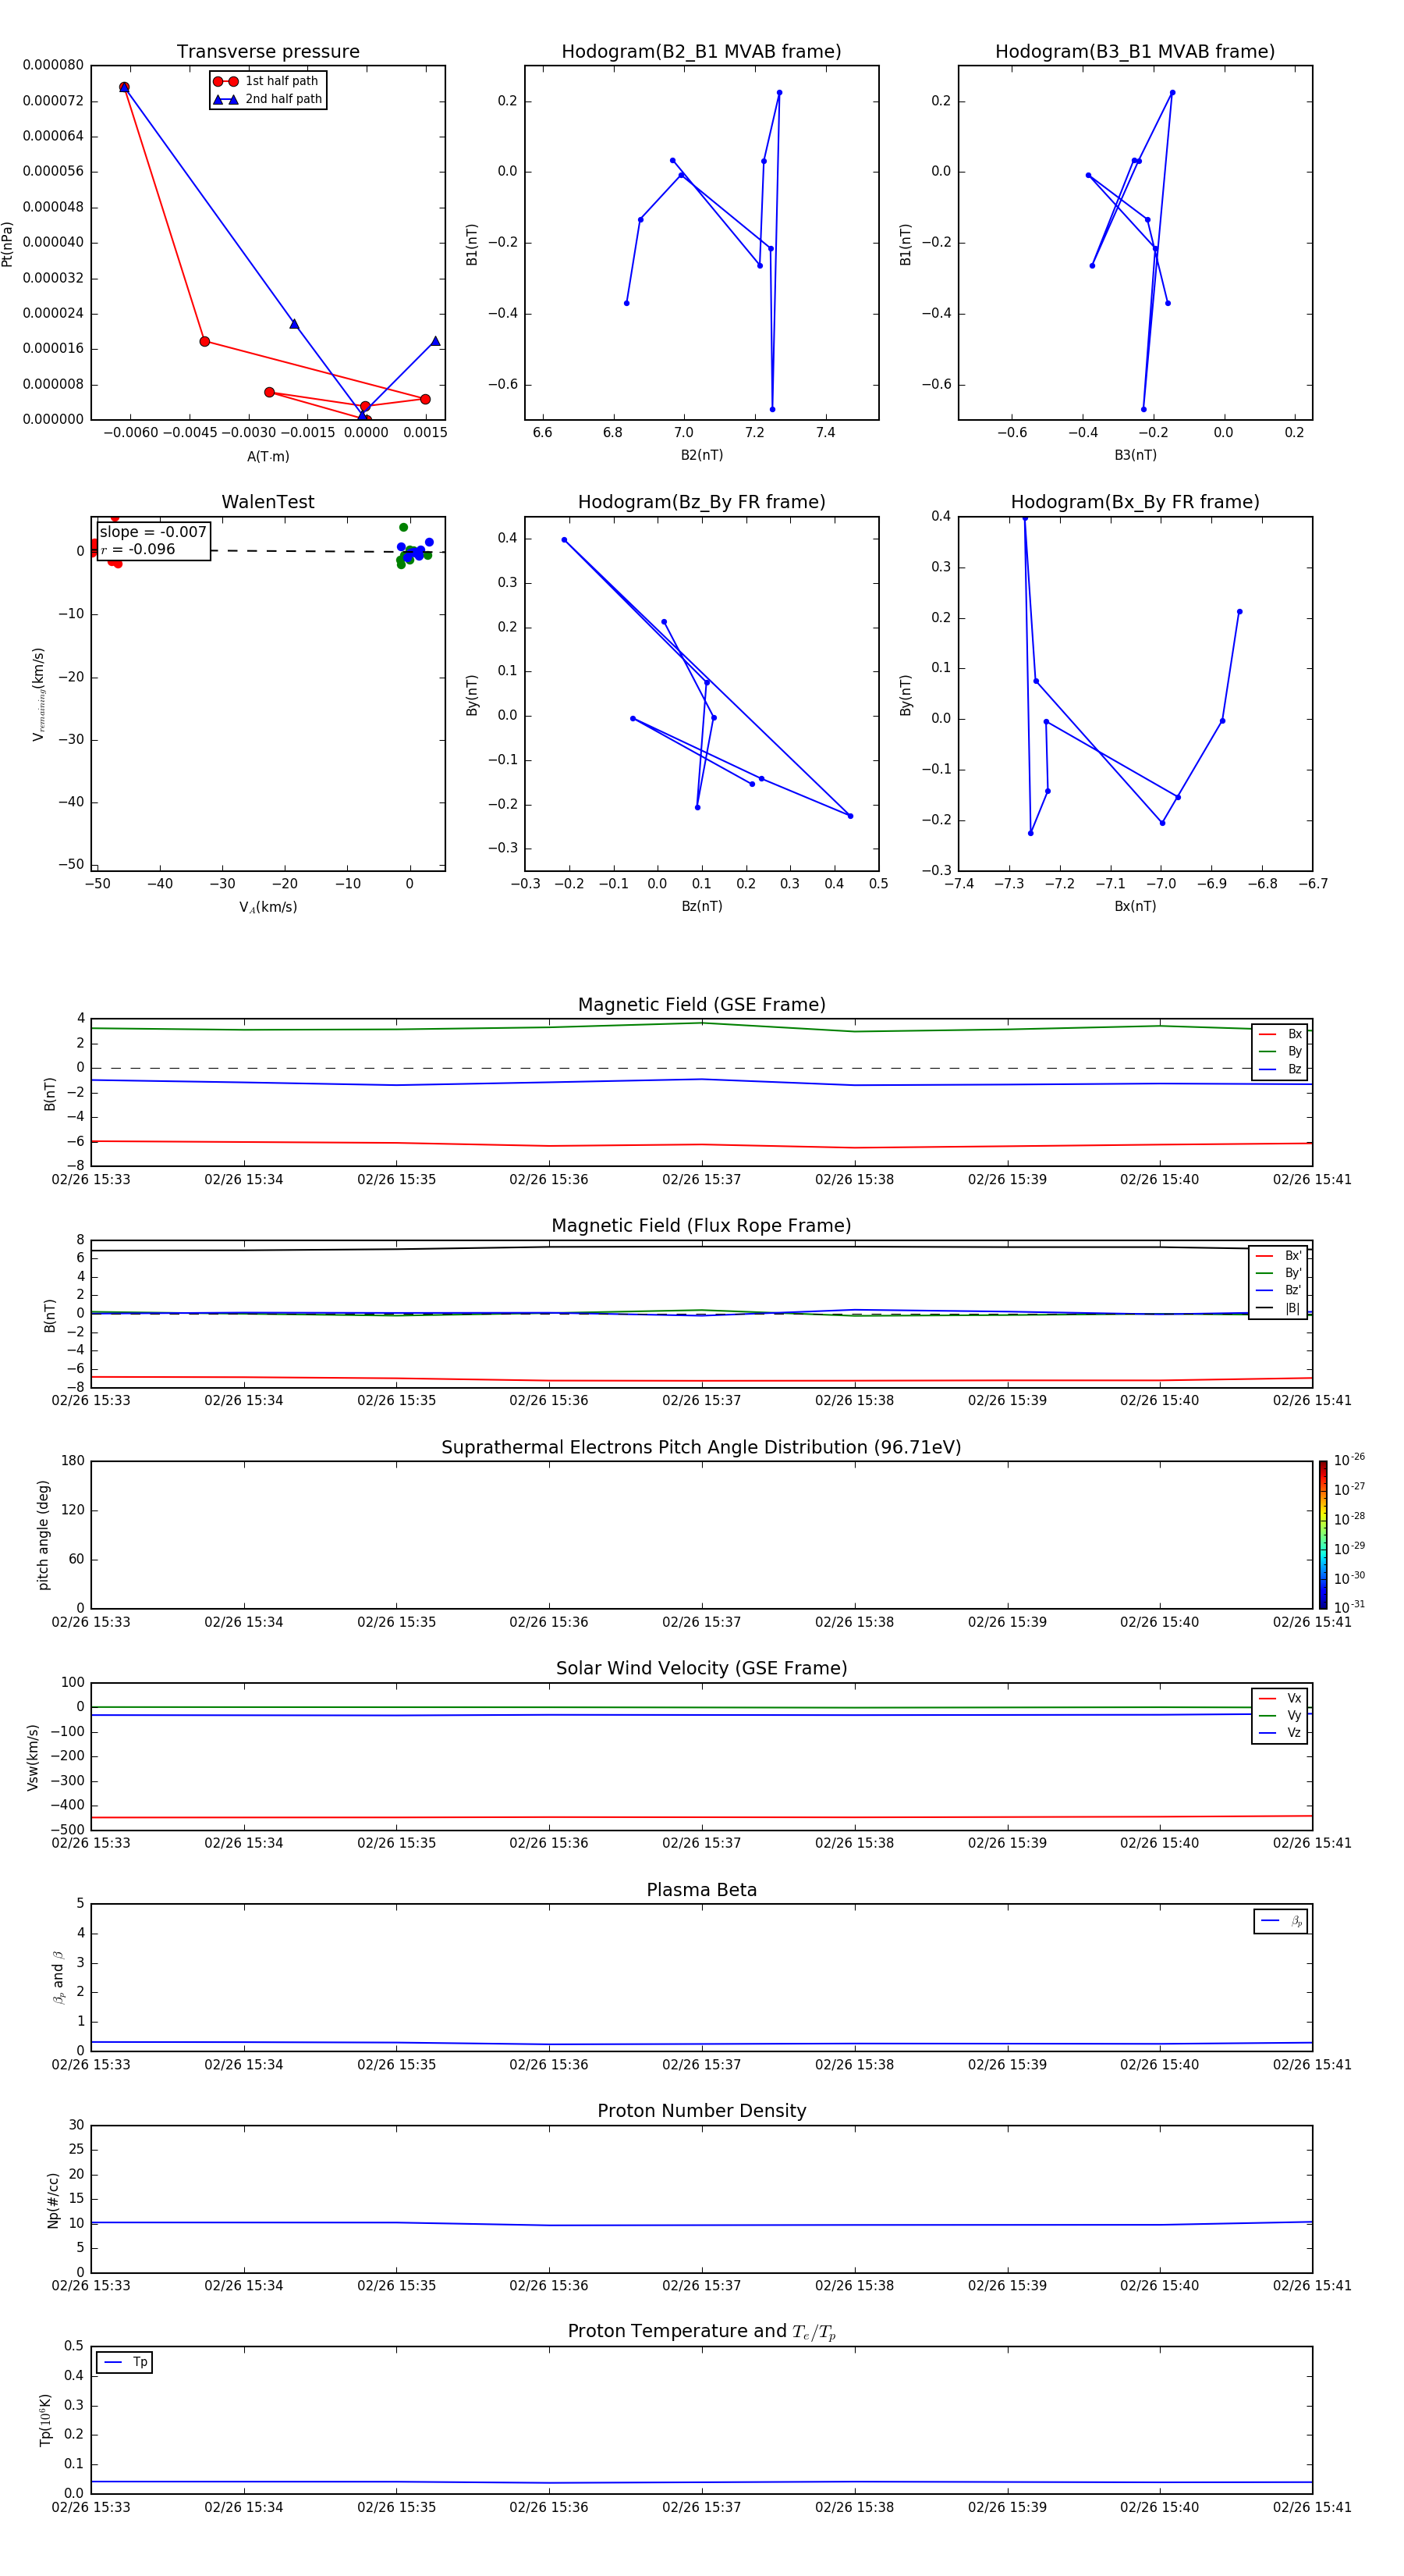Click the 'Np(#/cc)' y-axis label
The height and width of the screenshot is (2576, 1404).
(x=54, y=2199)
